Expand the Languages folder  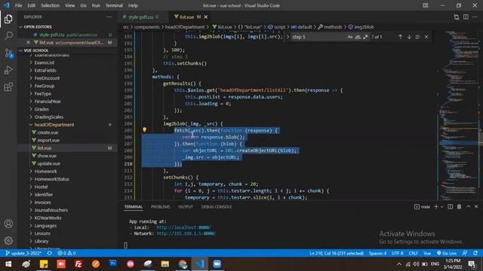45,226
